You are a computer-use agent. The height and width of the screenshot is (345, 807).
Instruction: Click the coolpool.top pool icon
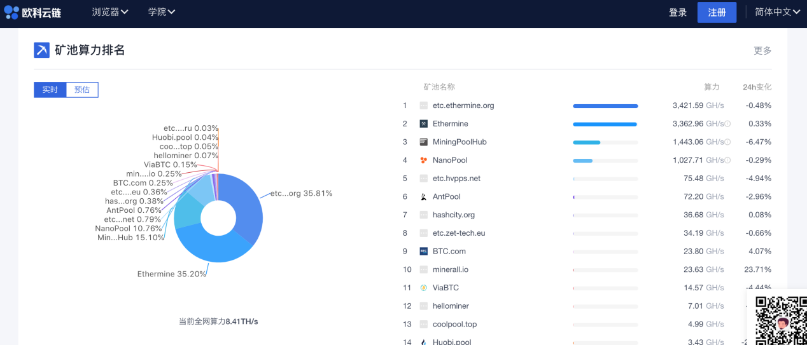pos(424,324)
